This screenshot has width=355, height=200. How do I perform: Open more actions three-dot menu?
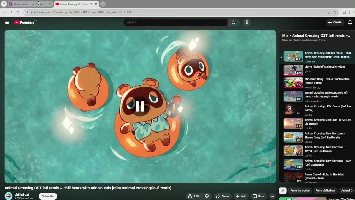pos(272,196)
